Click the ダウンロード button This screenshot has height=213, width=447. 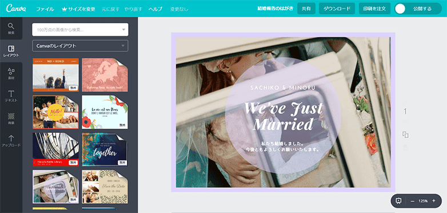click(x=337, y=9)
